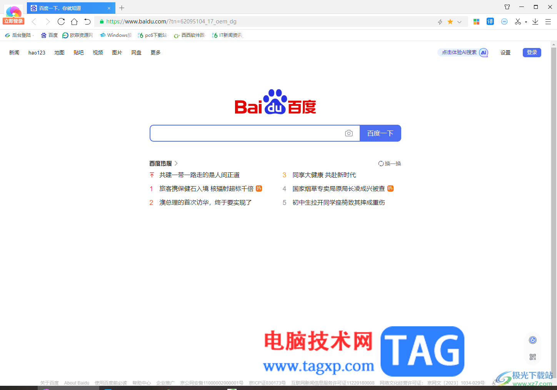Open the 欧菲资源网 bookmark
This screenshot has width=557, height=390.
point(78,35)
